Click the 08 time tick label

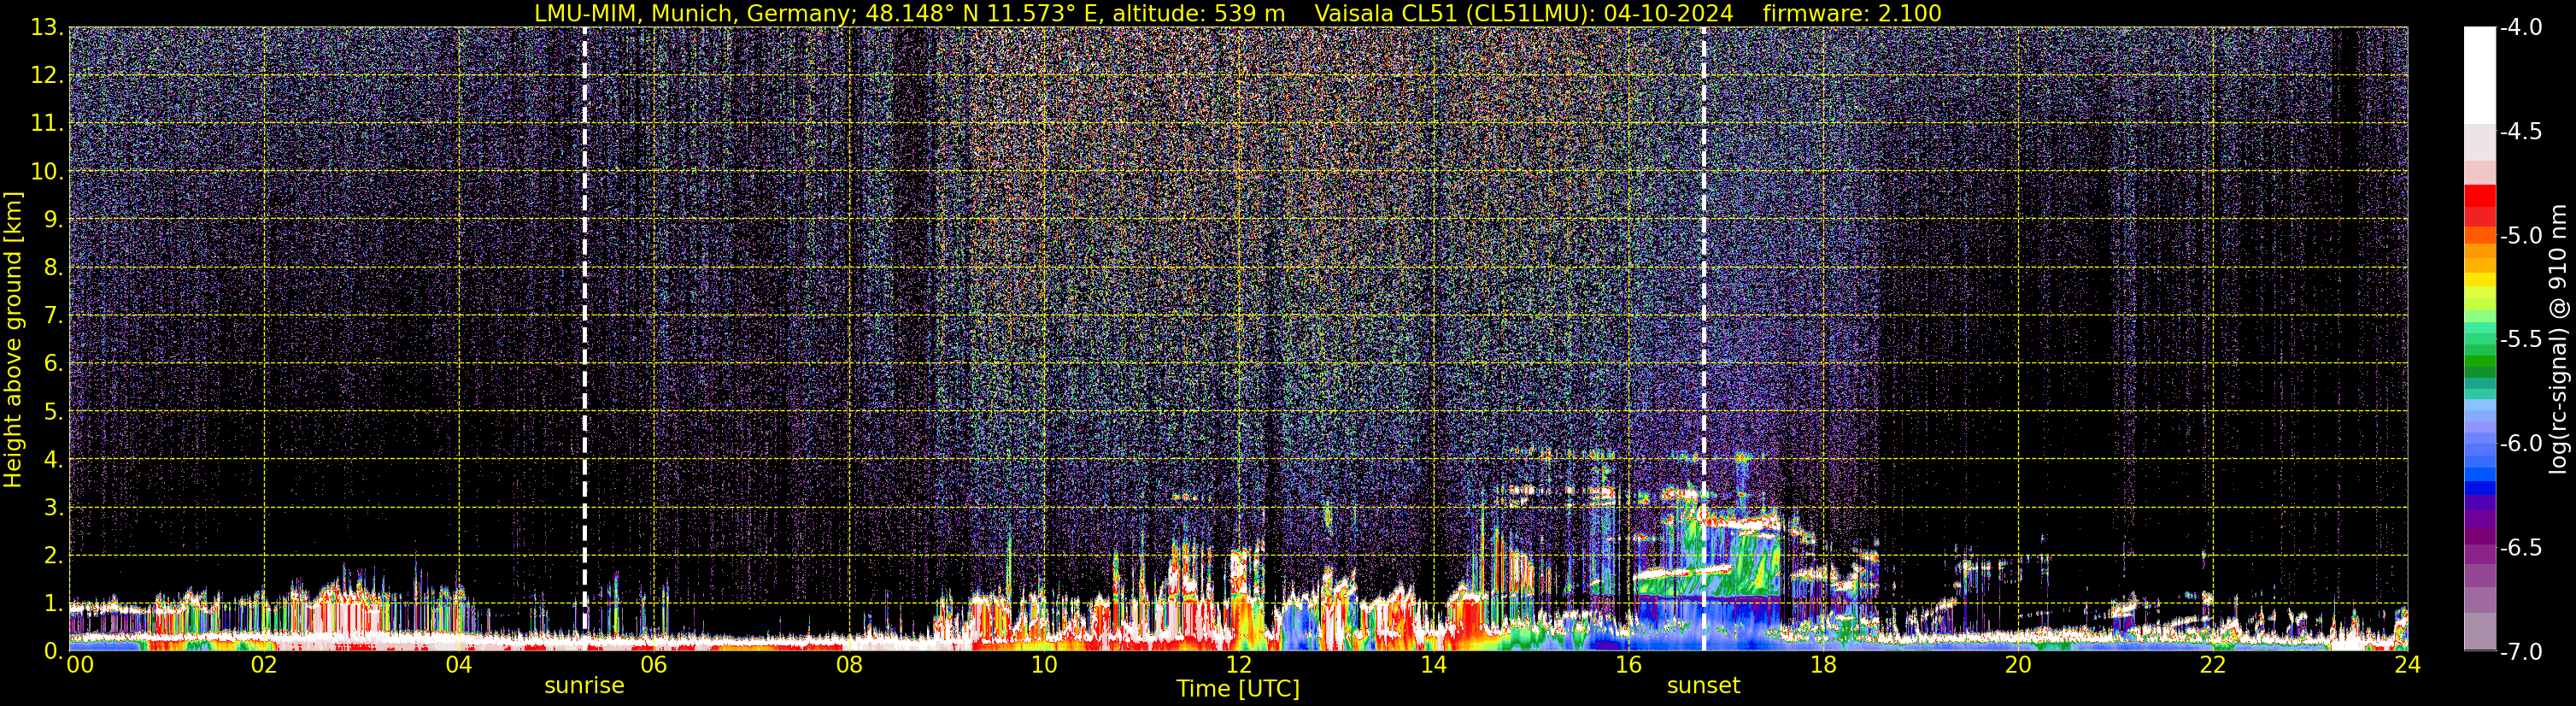click(849, 665)
